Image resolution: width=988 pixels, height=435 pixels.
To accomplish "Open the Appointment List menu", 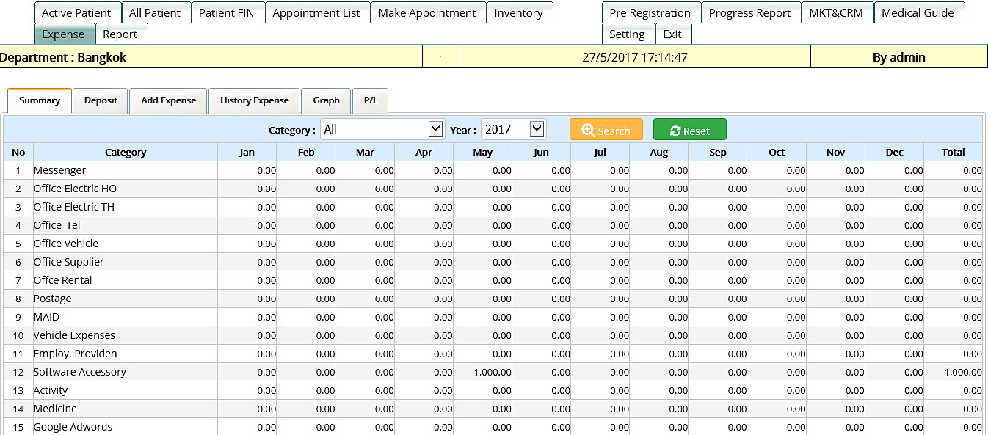I will (x=316, y=12).
